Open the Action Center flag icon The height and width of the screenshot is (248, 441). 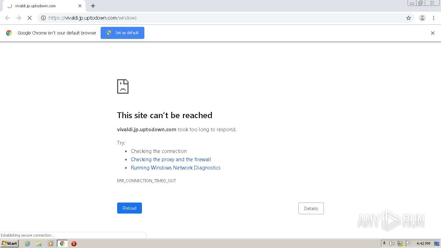tap(408, 244)
